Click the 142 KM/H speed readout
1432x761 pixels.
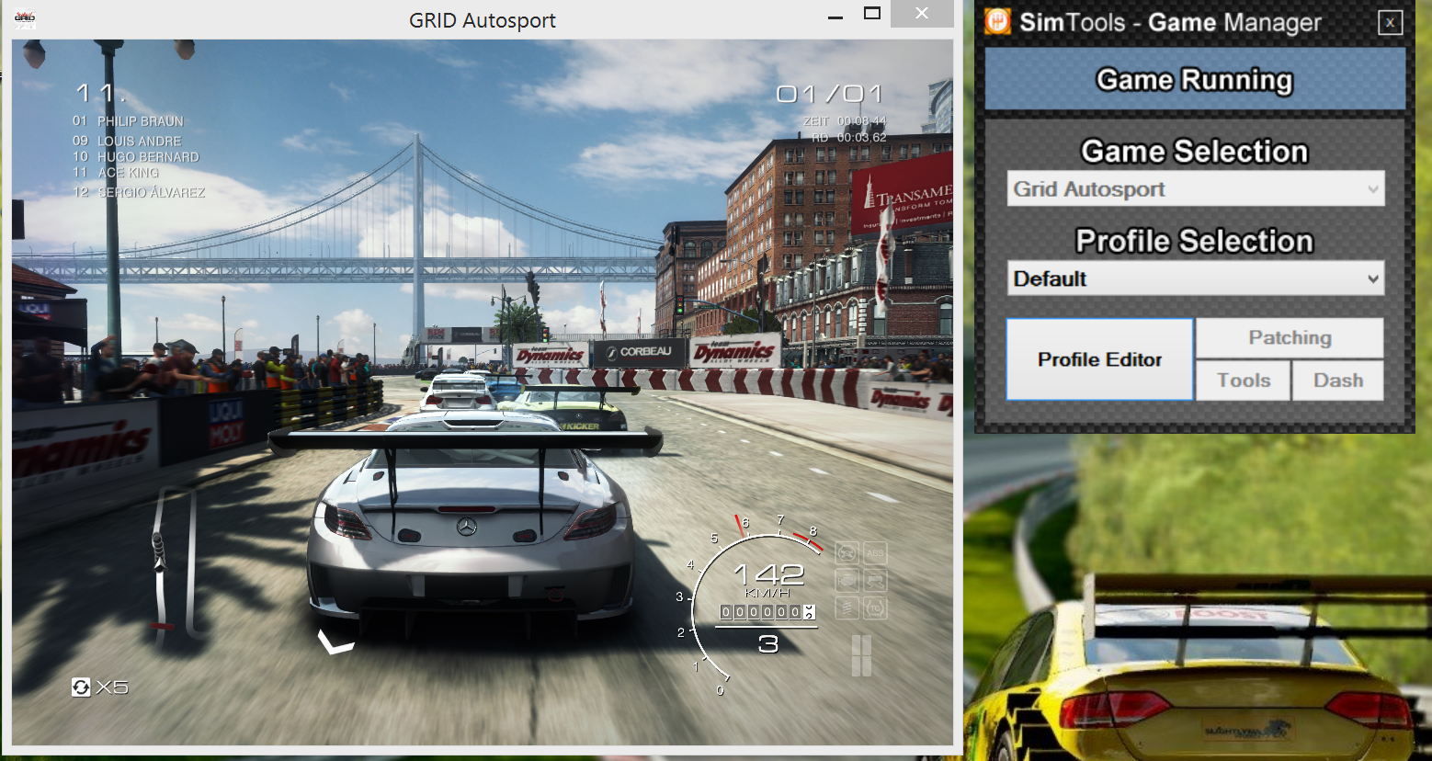click(769, 581)
